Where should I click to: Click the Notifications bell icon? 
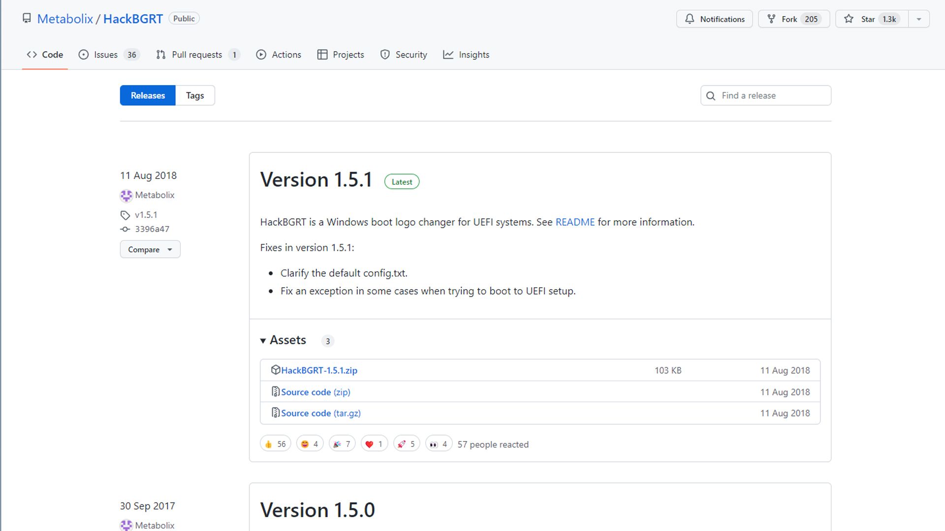689,19
